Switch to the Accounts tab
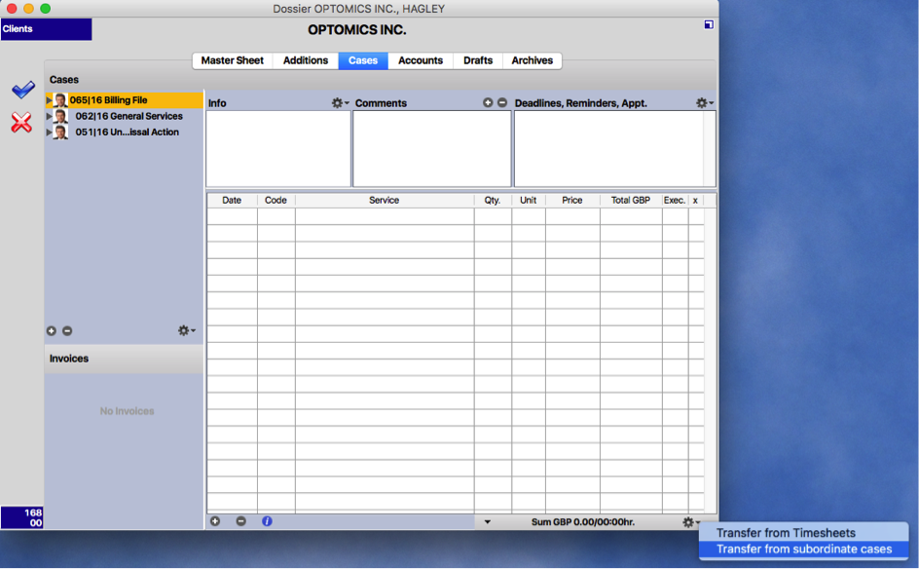The image size is (919, 569). click(x=420, y=60)
